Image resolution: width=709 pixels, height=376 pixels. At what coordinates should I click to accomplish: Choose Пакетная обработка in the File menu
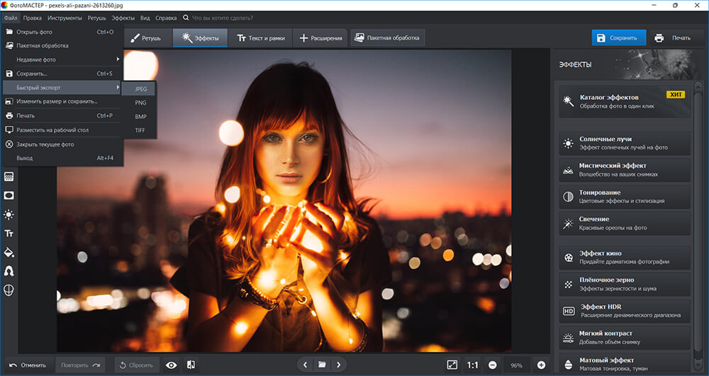pos(62,45)
